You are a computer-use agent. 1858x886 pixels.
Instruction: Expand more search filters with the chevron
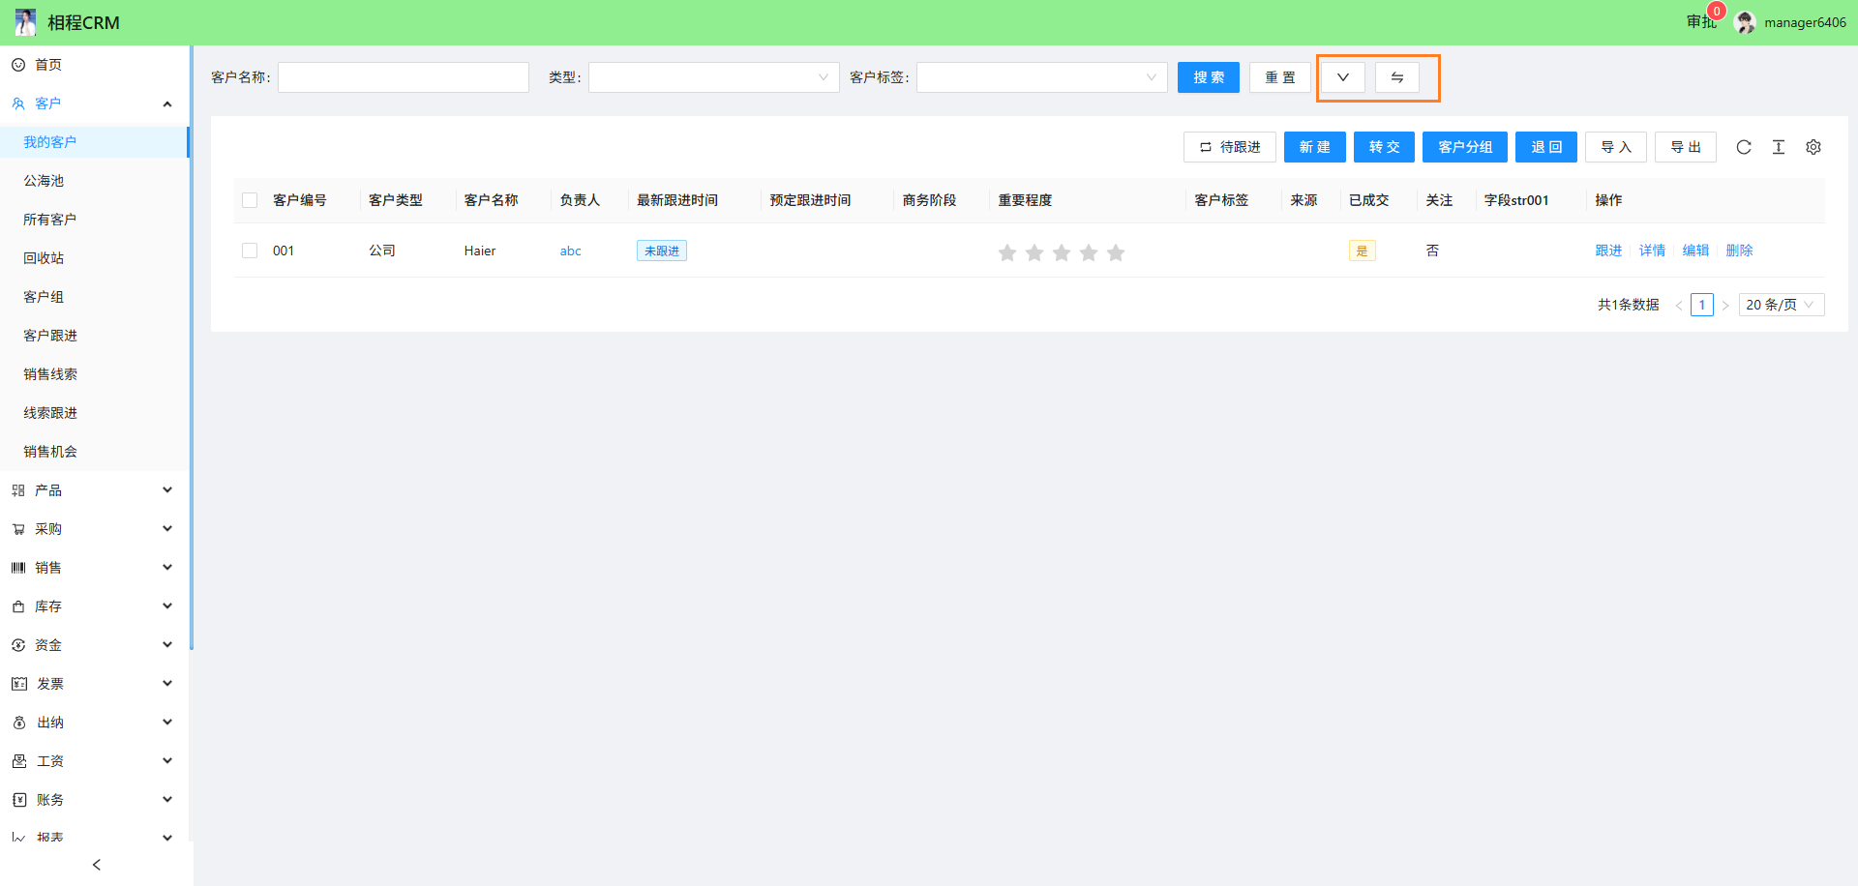click(x=1343, y=77)
